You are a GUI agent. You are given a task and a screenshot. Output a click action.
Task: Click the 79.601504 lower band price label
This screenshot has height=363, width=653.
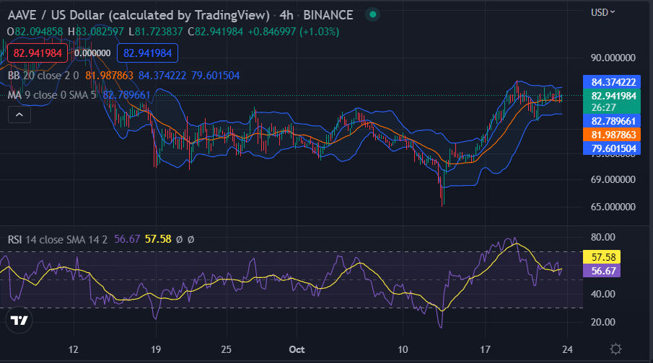pyautogui.click(x=611, y=148)
